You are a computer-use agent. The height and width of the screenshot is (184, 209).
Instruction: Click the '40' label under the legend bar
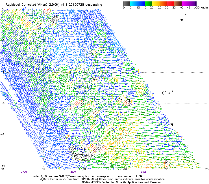181,8
